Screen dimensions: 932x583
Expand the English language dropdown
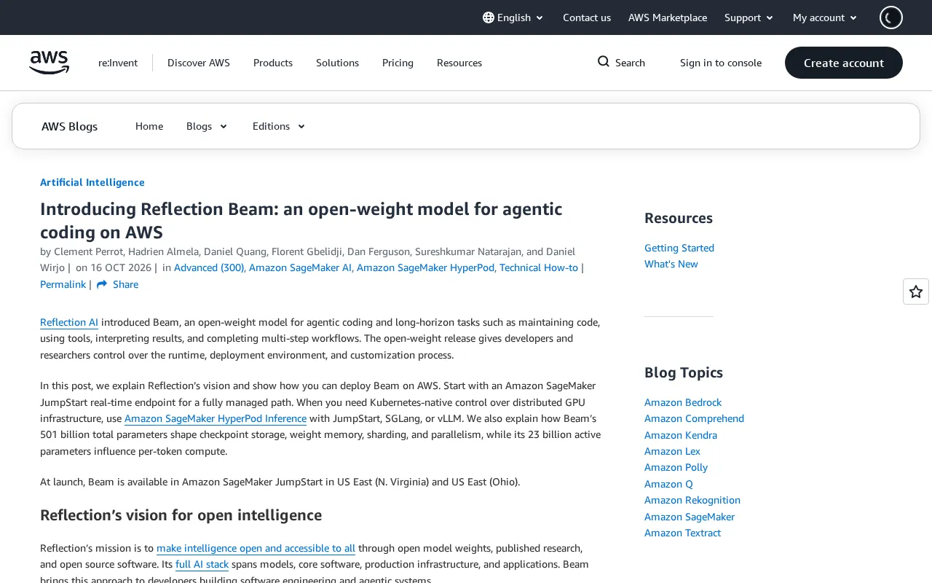513,17
